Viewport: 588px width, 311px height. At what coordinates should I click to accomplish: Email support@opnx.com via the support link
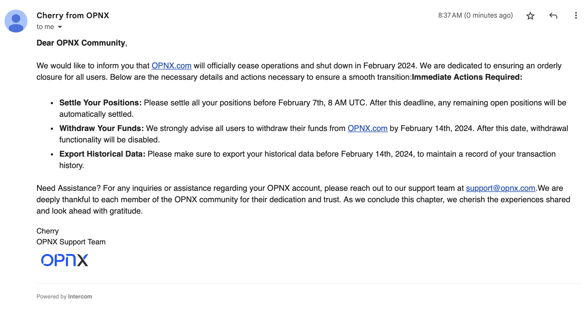tap(500, 188)
